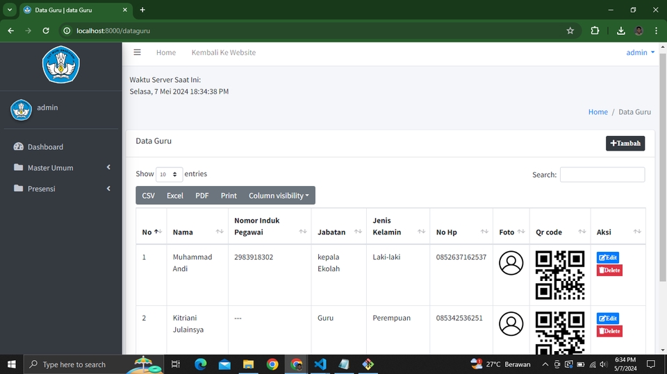
Task: Sort table by Jabatan column
Action: 339,226
